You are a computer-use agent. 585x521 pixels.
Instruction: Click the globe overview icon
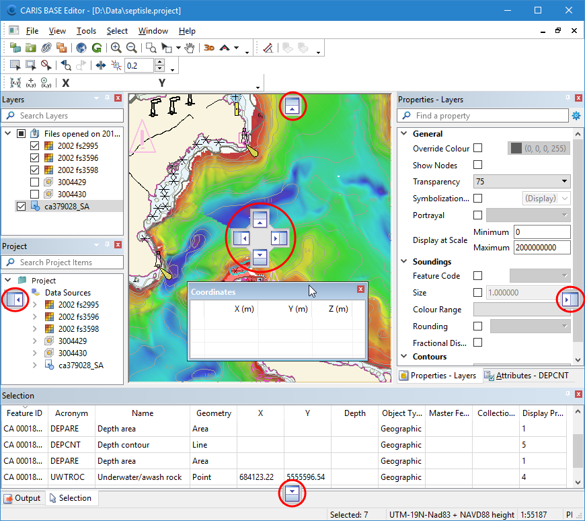(x=81, y=48)
